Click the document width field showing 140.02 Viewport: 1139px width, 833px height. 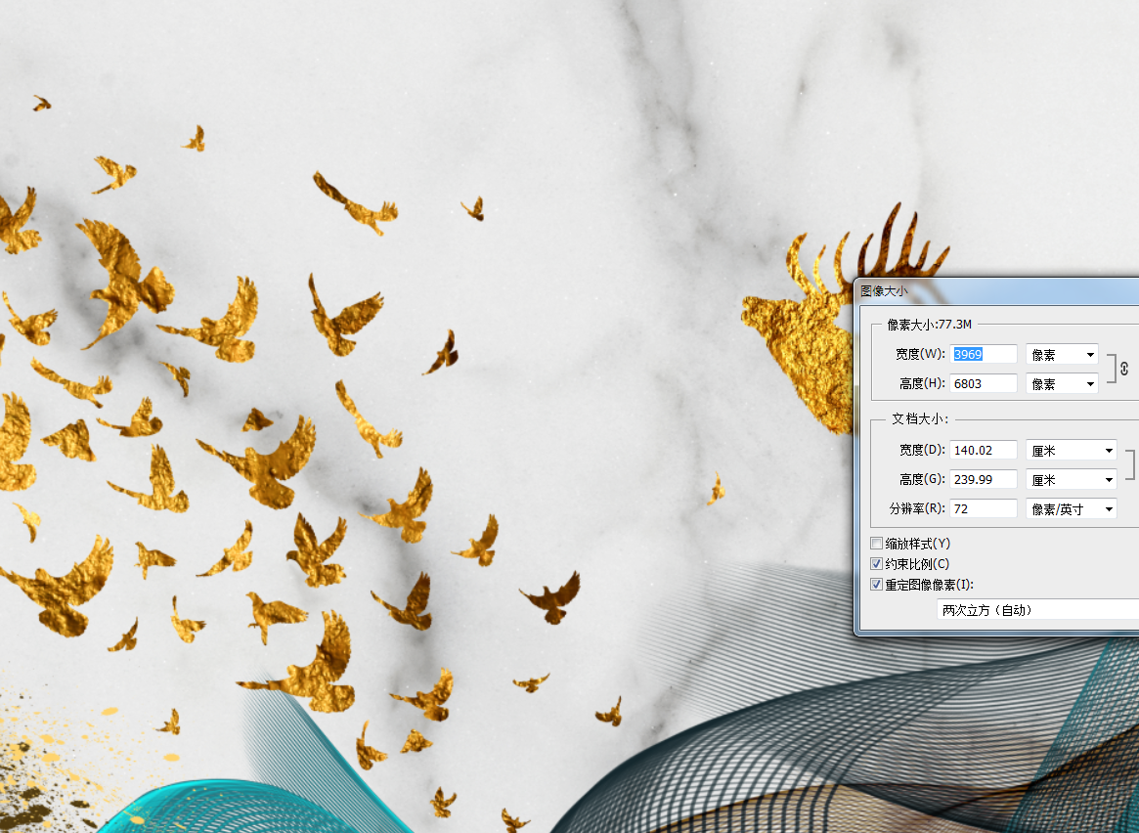[984, 451]
